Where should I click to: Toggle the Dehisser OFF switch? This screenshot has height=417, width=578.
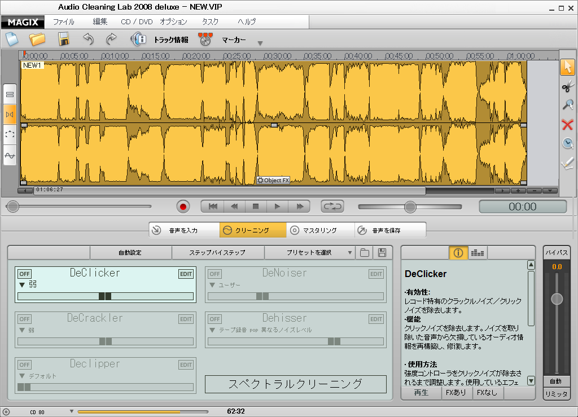coord(215,319)
